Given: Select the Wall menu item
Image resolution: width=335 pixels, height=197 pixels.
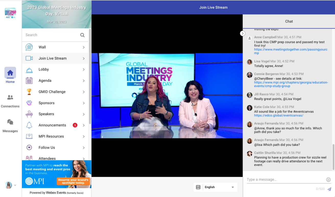Looking at the screenshot, I should (x=55, y=47).
